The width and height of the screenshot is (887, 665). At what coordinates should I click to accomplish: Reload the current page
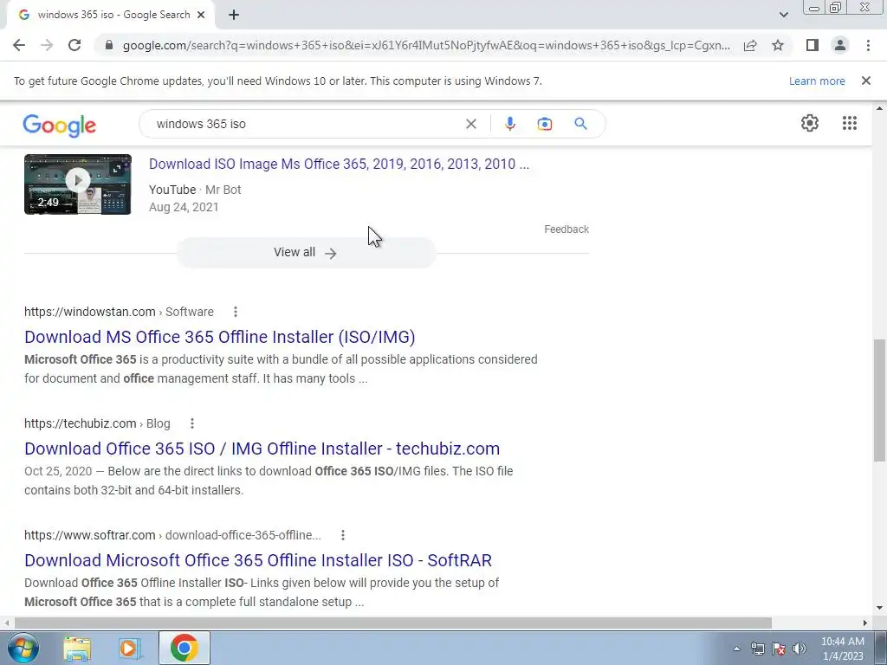(x=74, y=45)
